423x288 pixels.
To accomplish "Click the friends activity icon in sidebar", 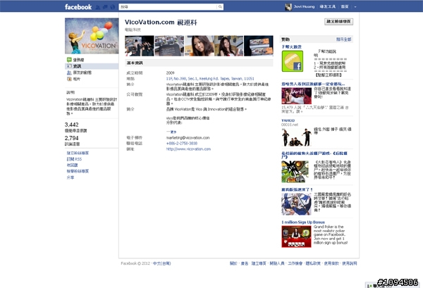I will point(69,73).
